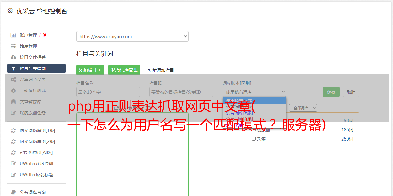
Task: Click the 批量添加栏目 button
Action: coord(161,70)
